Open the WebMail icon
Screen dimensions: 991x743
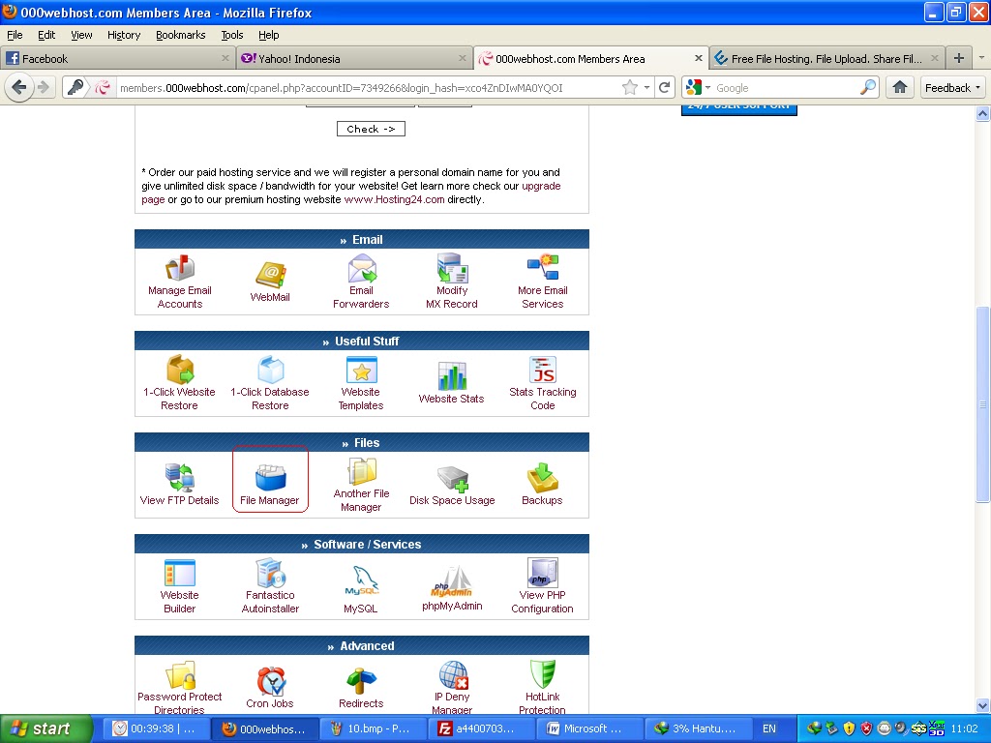271,274
